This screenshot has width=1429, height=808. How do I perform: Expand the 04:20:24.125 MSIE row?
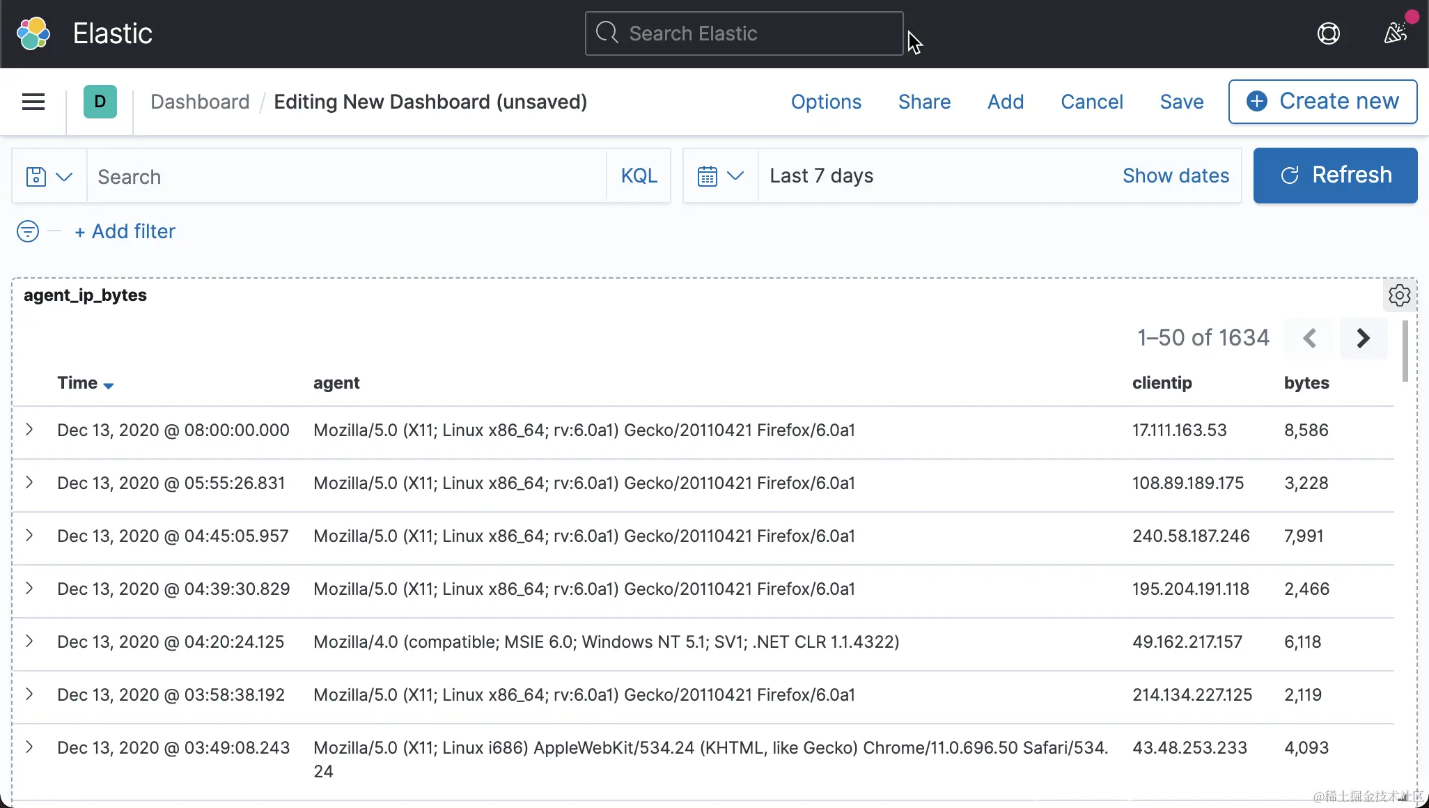point(29,642)
